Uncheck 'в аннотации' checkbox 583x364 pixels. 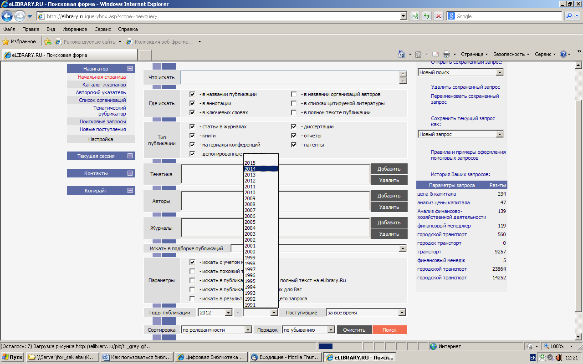[192, 103]
